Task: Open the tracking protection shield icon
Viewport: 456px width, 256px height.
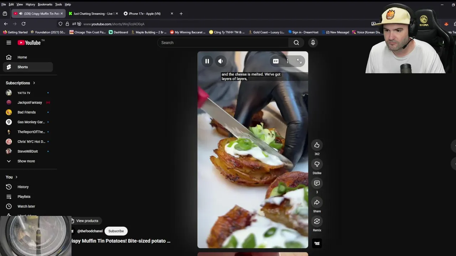Action: click(61, 24)
